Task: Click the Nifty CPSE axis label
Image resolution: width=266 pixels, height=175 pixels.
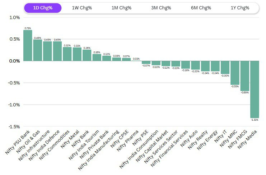Action: (120, 139)
